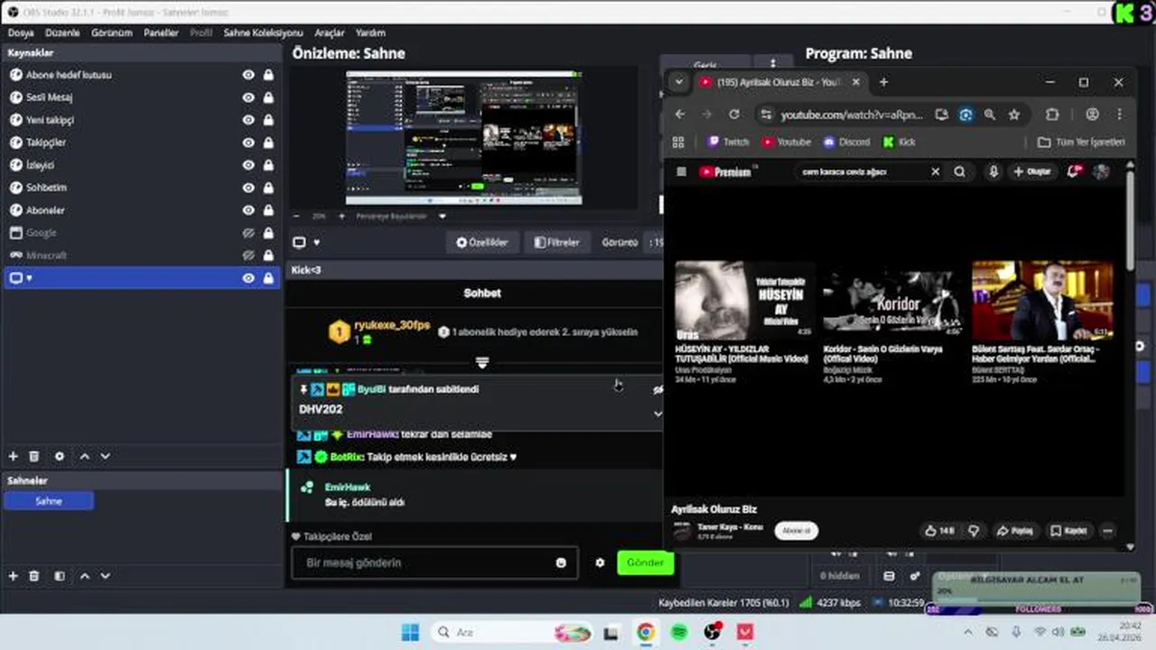
Task: Open Düzenle menu
Action: tap(62, 32)
